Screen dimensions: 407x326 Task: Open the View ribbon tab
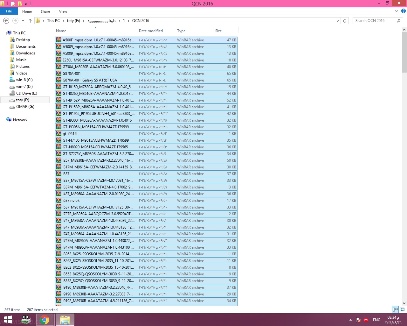[x=63, y=11]
